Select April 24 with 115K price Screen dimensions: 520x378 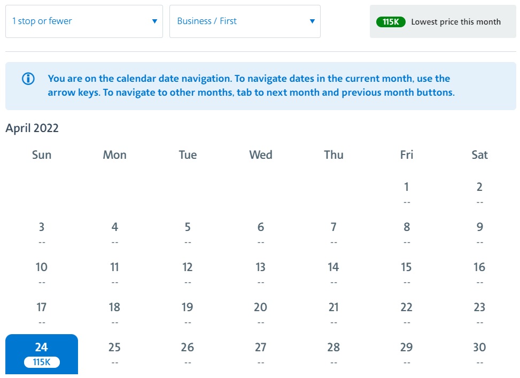tap(42, 354)
